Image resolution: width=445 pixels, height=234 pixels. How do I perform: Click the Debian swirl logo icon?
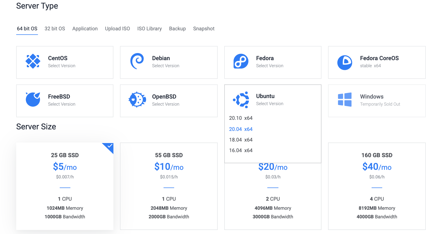[137, 61]
